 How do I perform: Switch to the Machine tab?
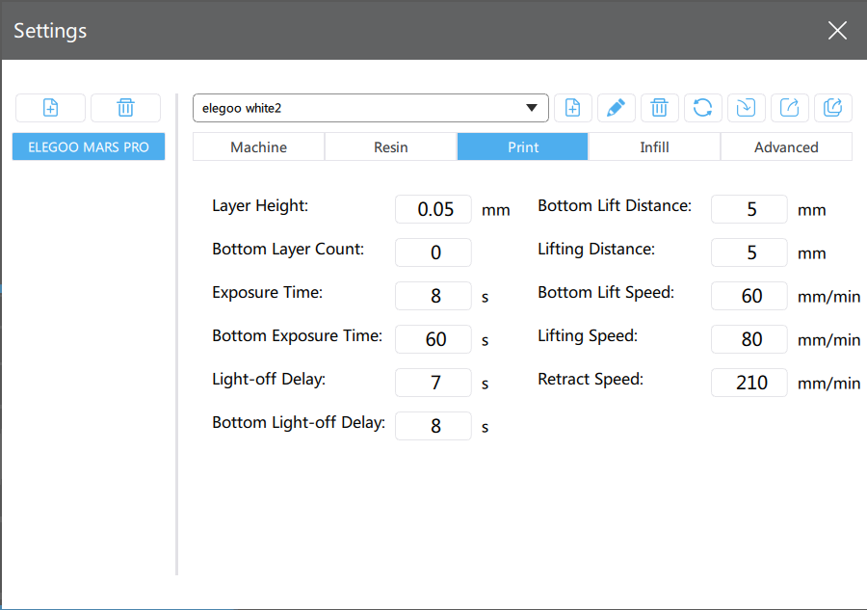[x=258, y=147]
